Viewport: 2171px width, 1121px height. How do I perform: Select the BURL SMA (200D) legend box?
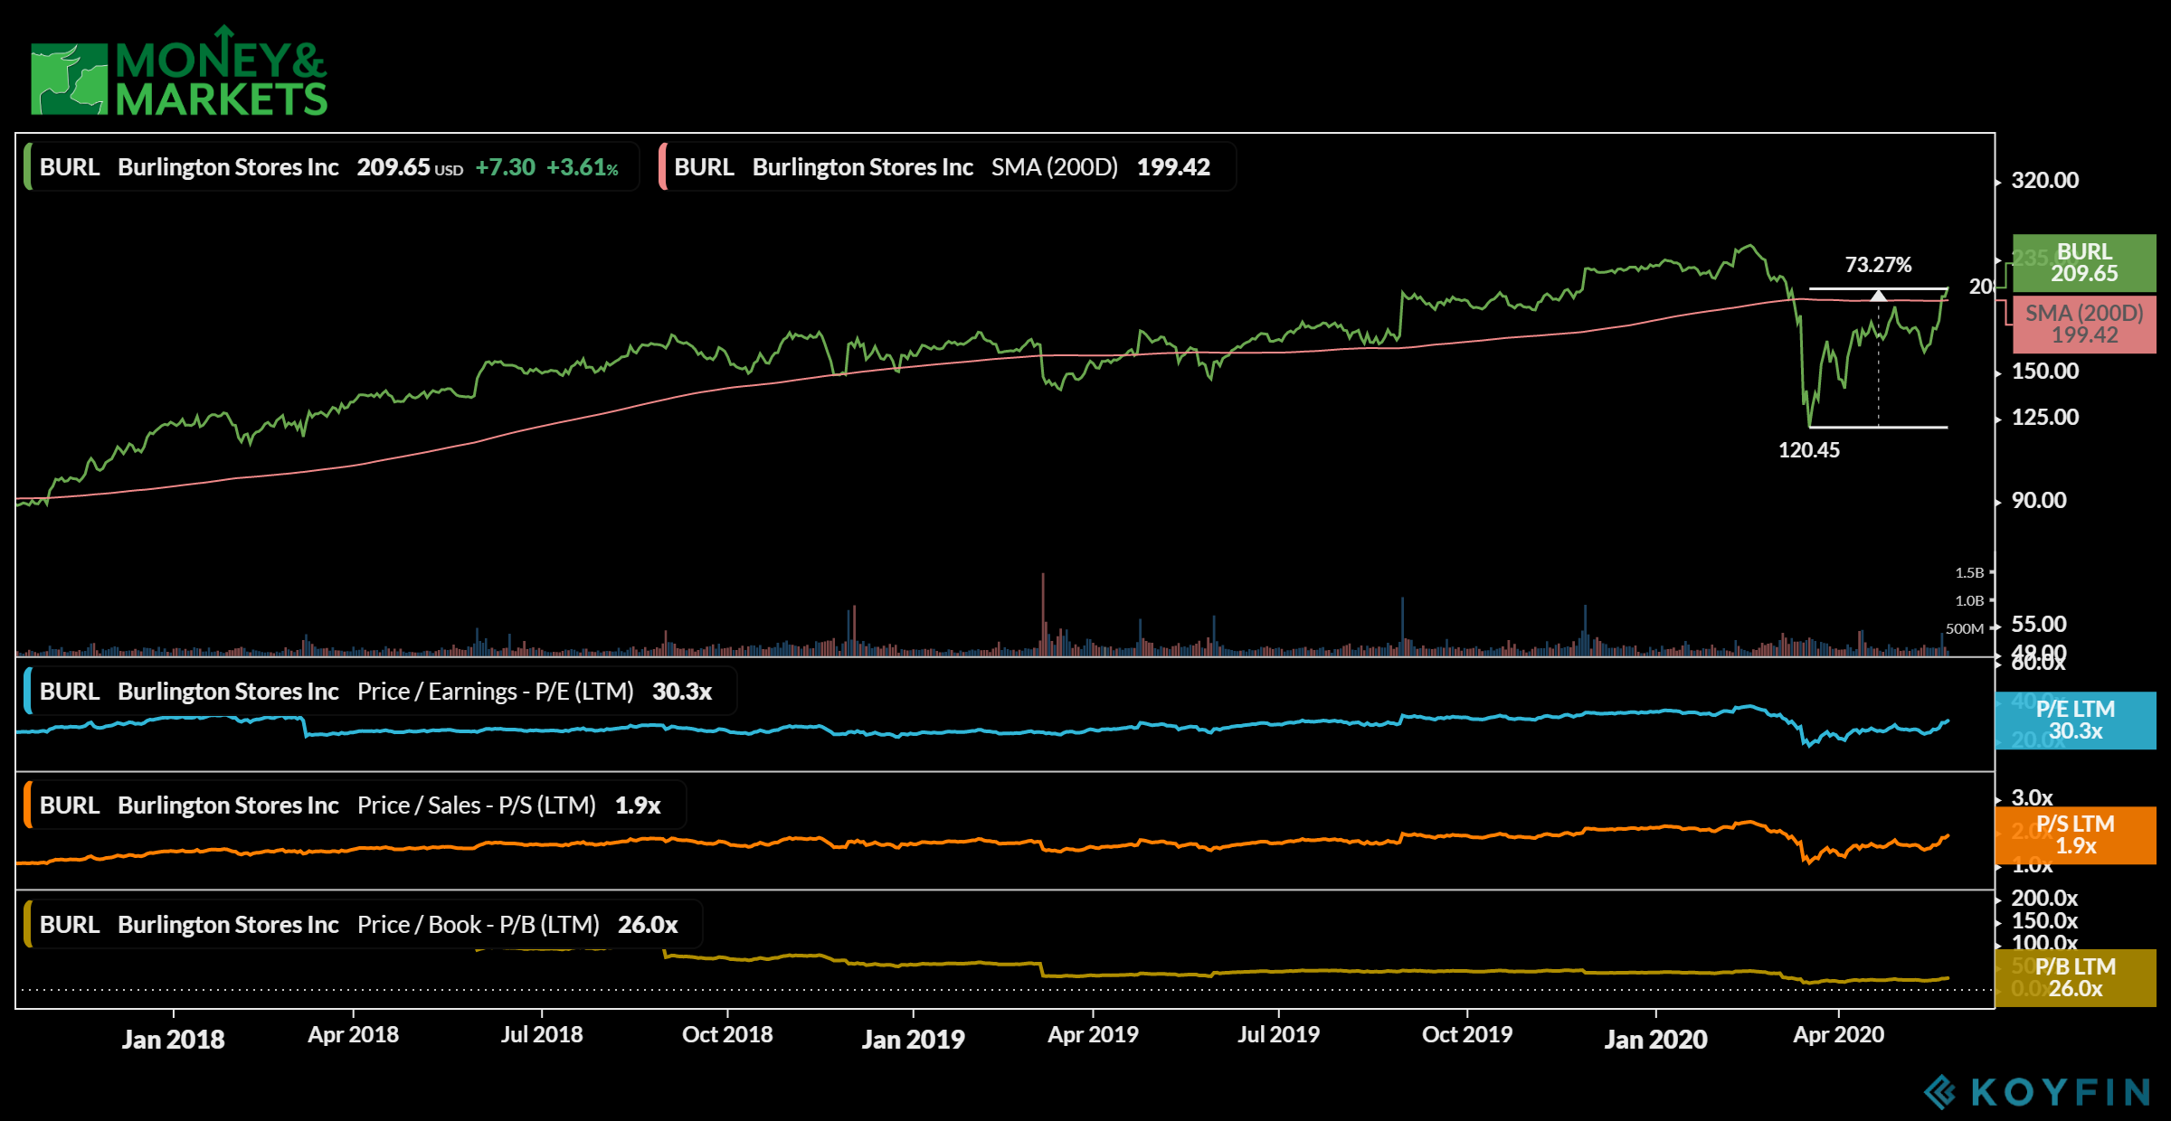[946, 167]
